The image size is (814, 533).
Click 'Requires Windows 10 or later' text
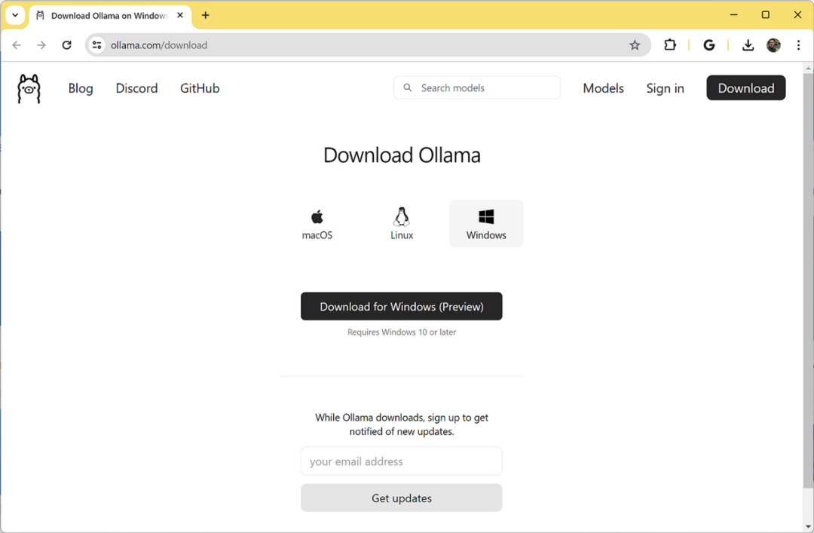pos(401,332)
